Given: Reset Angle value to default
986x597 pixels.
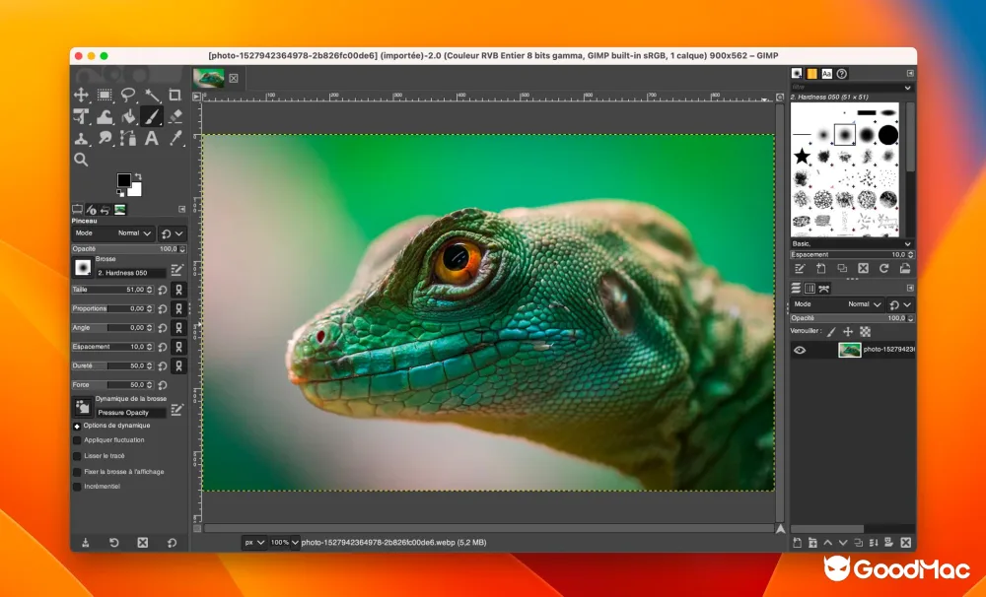Looking at the screenshot, I should click(x=163, y=328).
